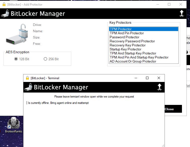Minimize the BitLocker Terminal window
The height and width of the screenshot is (147, 190).
[x=136, y=78]
